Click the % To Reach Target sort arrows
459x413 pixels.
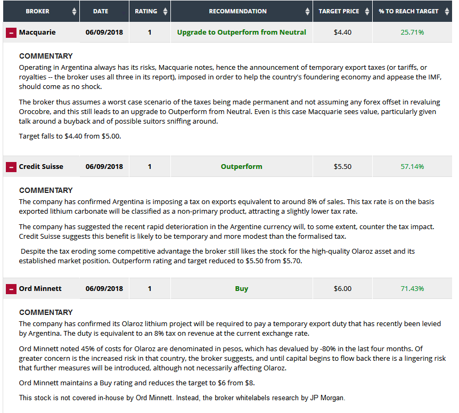click(x=447, y=11)
